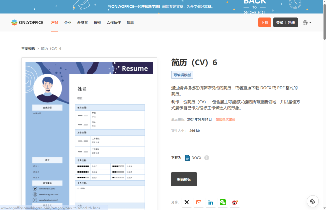Click 主要模板 breadcrumb link
The height and width of the screenshot is (210, 326).
tap(28, 48)
